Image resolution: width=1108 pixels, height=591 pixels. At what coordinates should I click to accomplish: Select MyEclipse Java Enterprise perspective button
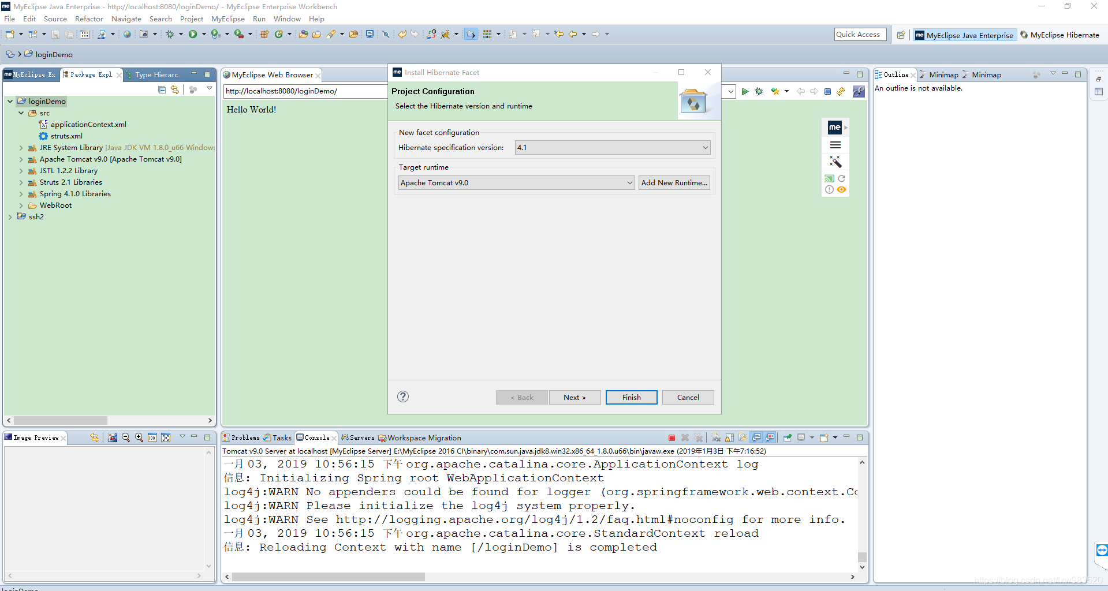click(x=964, y=35)
